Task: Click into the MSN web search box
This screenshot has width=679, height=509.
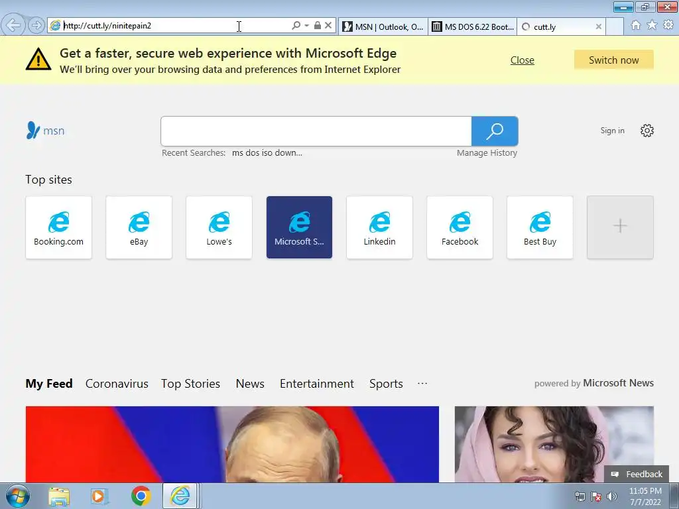Action: pos(316,131)
